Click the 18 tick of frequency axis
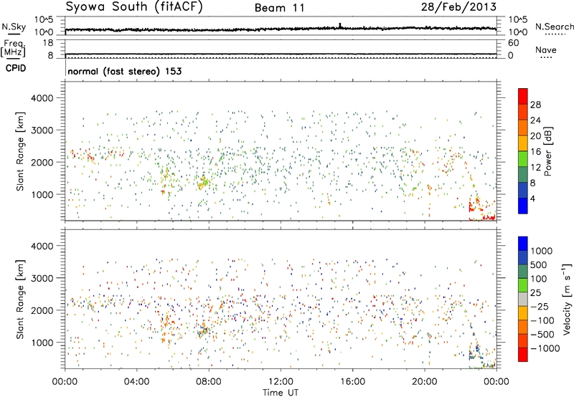The height and width of the screenshot is (397, 574). pyautogui.click(x=48, y=43)
